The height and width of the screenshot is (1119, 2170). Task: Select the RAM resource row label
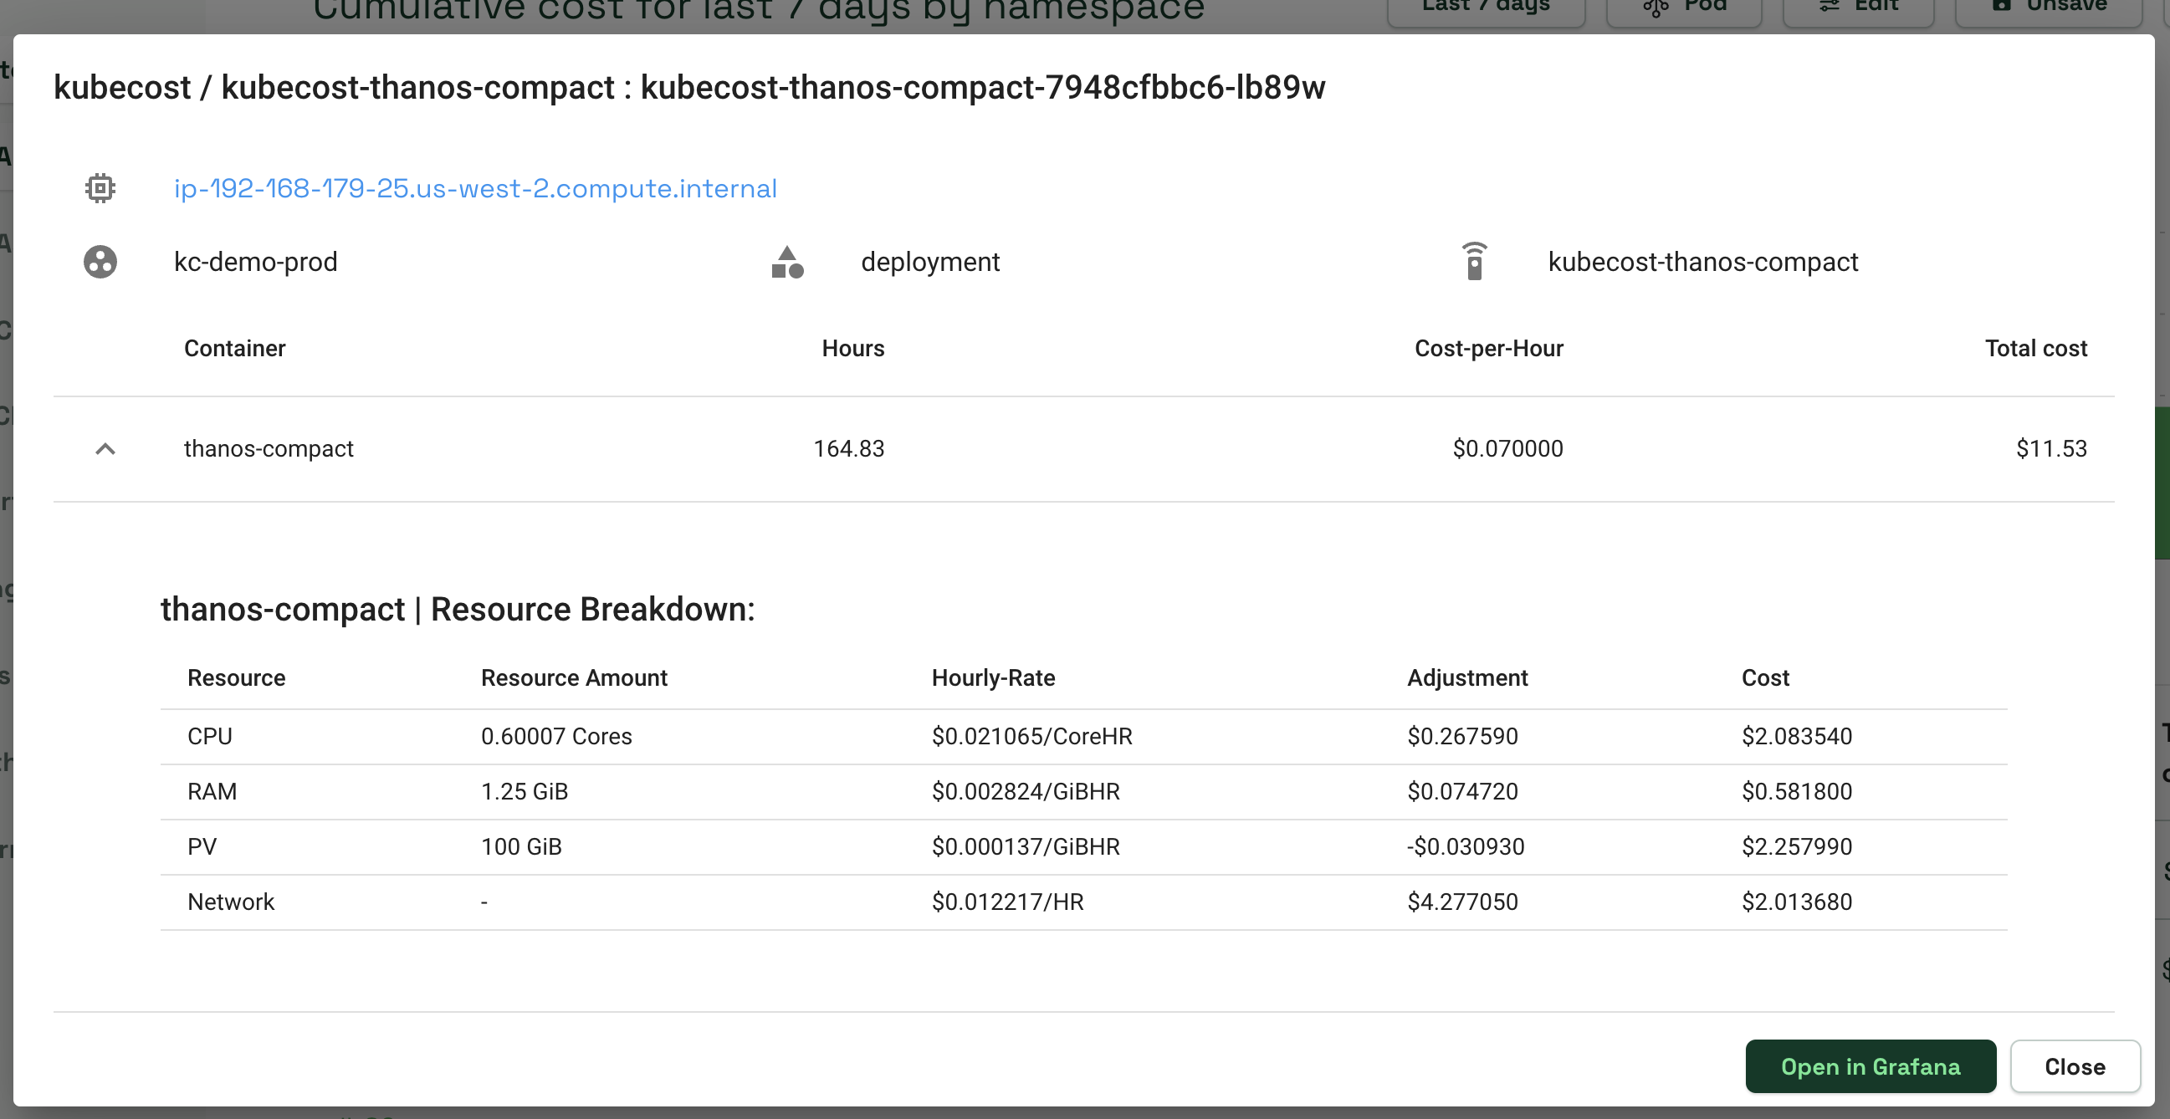point(212,791)
